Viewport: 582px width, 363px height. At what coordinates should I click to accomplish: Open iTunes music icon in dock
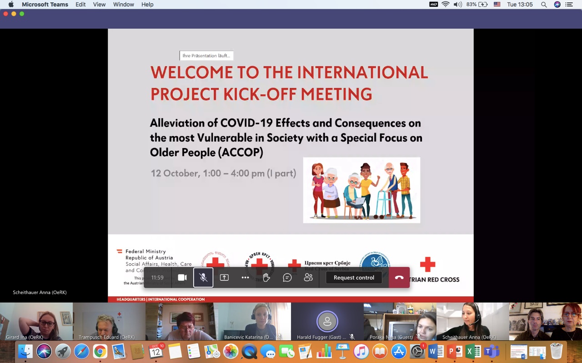point(361,351)
